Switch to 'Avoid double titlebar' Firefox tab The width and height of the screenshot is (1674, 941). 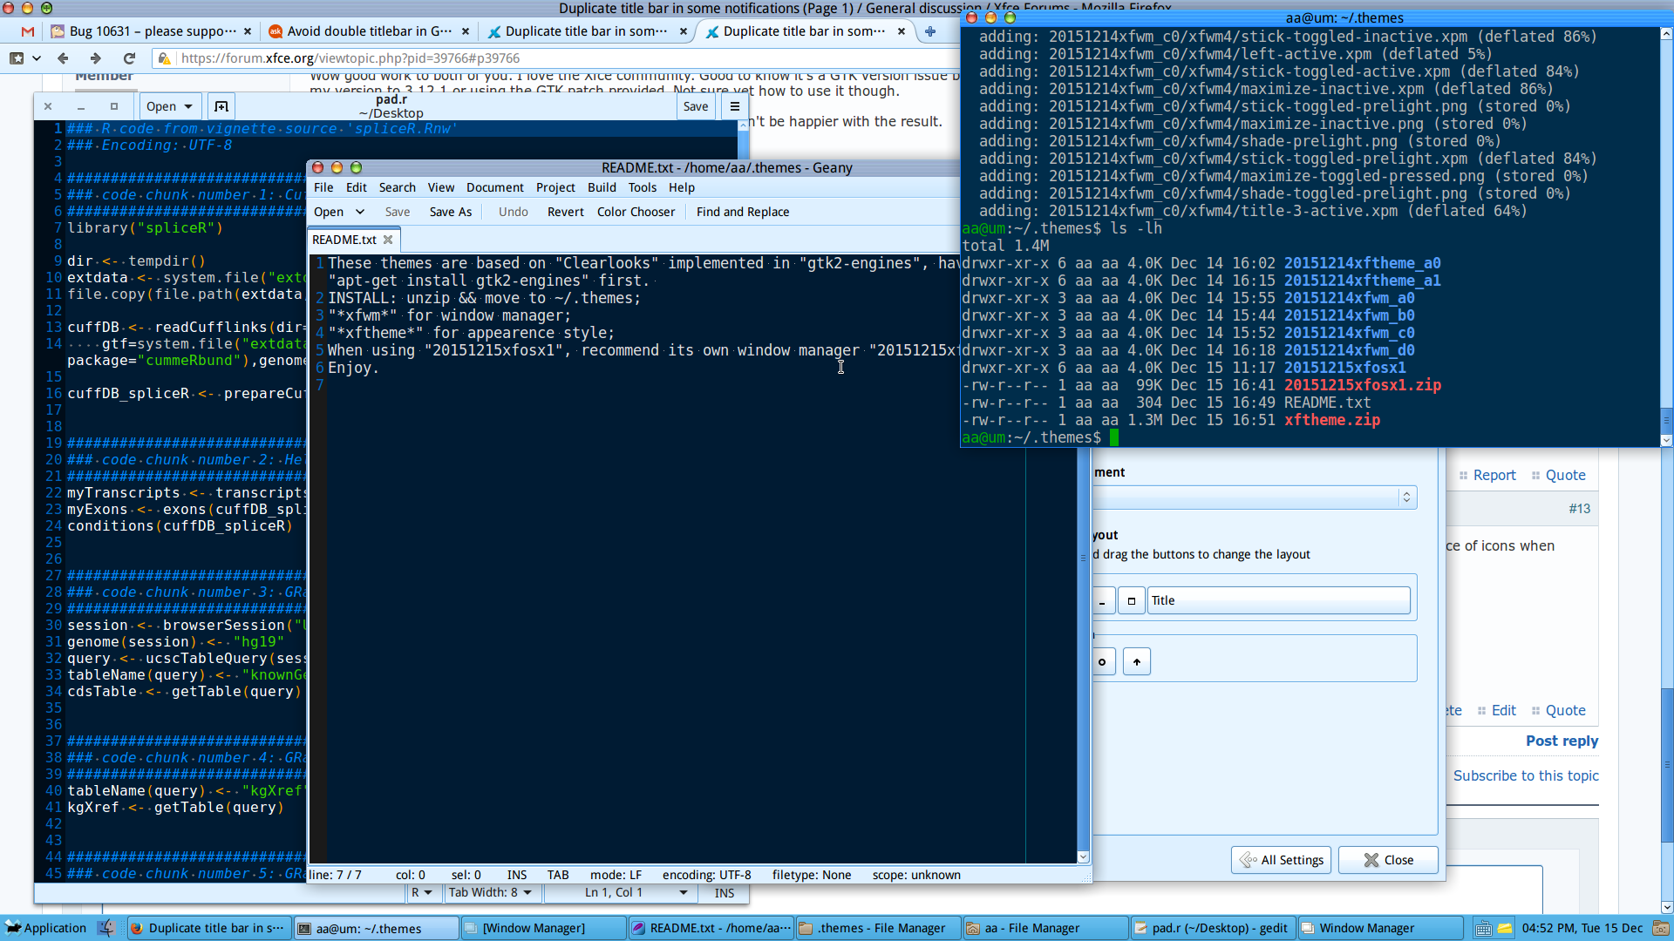click(370, 31)
